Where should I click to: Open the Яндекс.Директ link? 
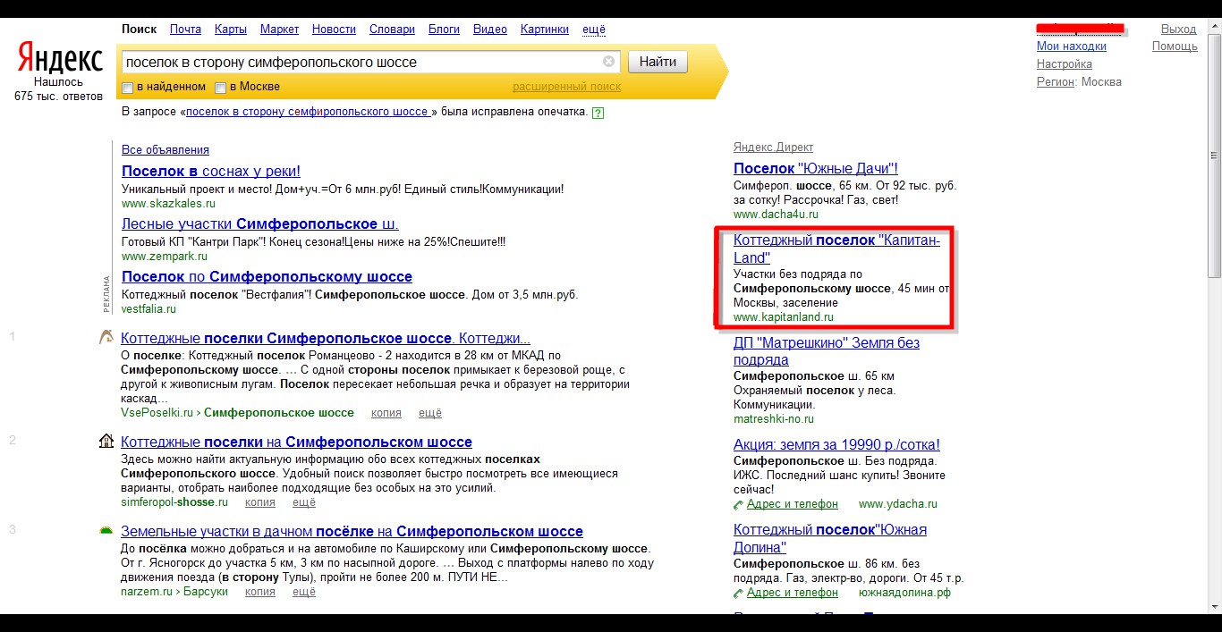click(x=774, y=147)
